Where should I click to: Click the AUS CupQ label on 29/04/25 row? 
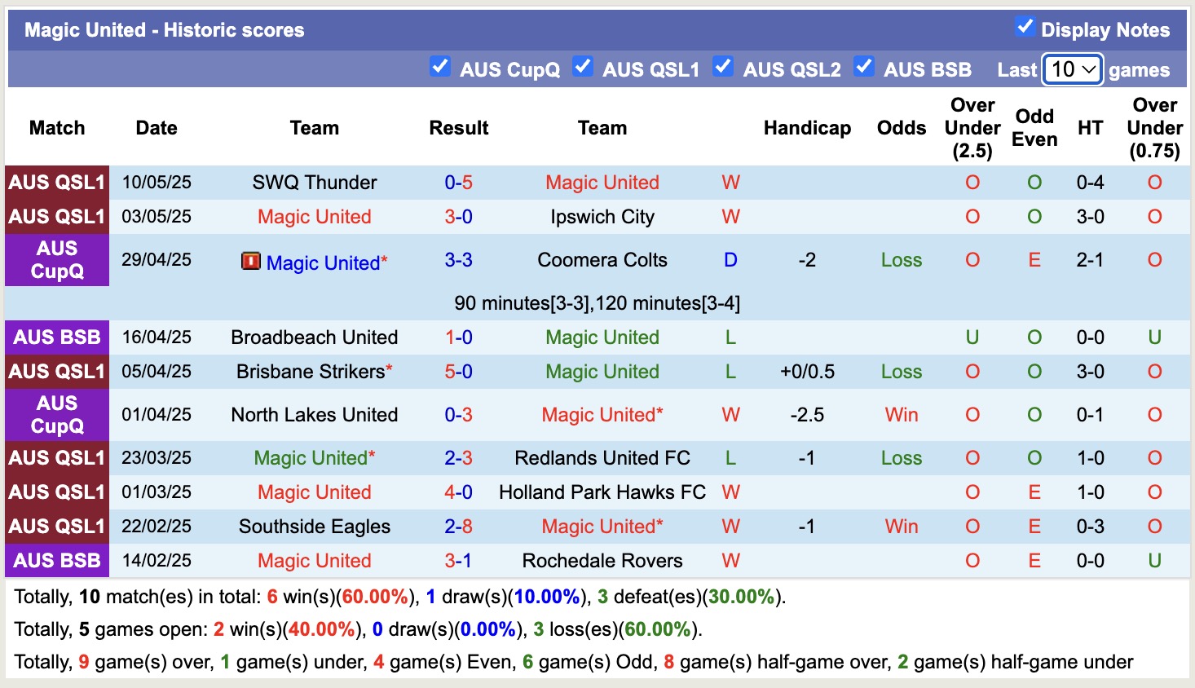pos(57,260)
